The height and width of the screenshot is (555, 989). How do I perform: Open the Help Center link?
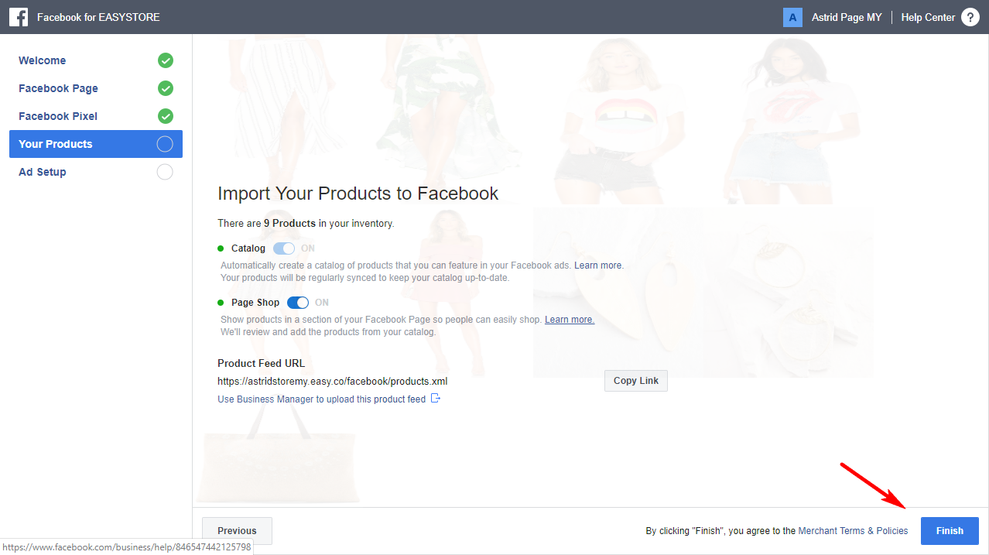click(x=928, y=17)
